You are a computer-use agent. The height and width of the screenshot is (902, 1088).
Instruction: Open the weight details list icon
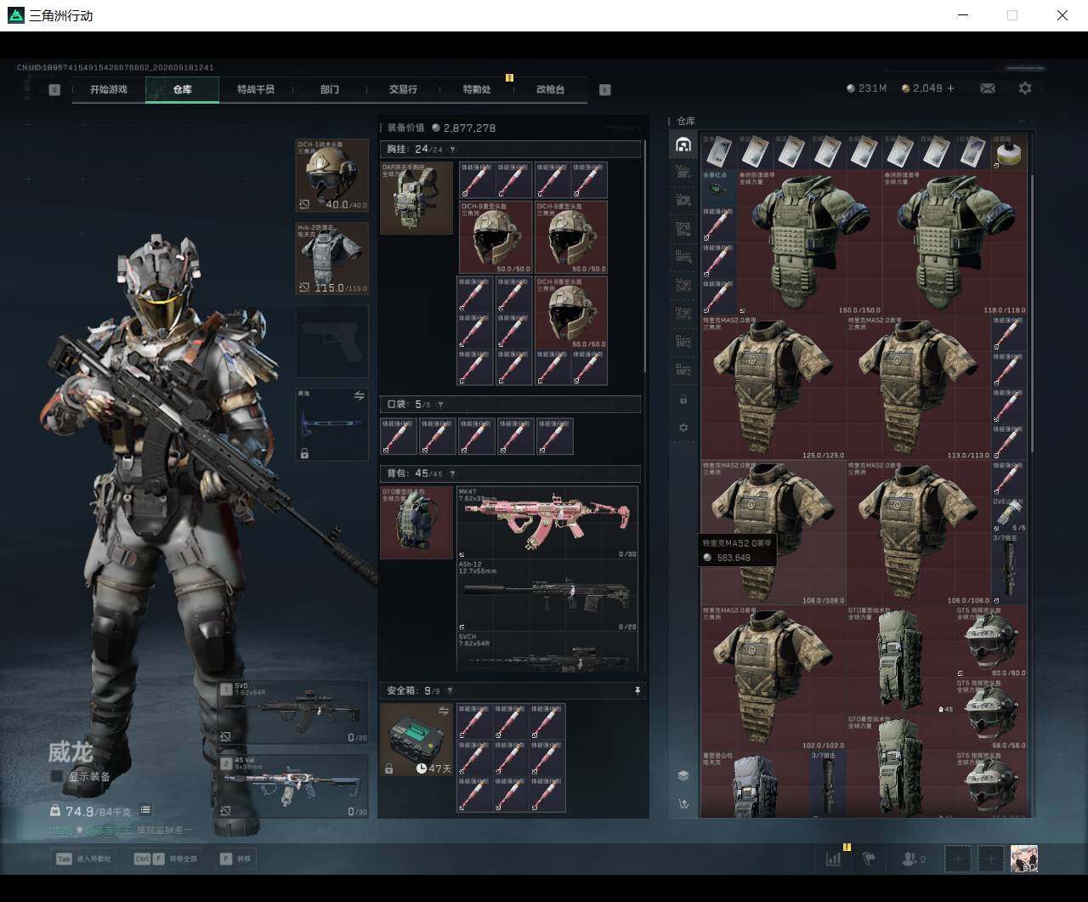tap(145, 810)
